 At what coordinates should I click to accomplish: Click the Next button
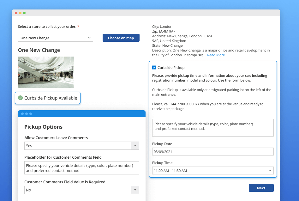tap(261, 188)
